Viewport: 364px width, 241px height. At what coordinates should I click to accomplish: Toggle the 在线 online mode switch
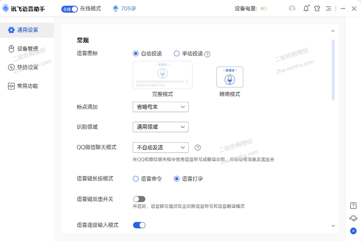70,9
